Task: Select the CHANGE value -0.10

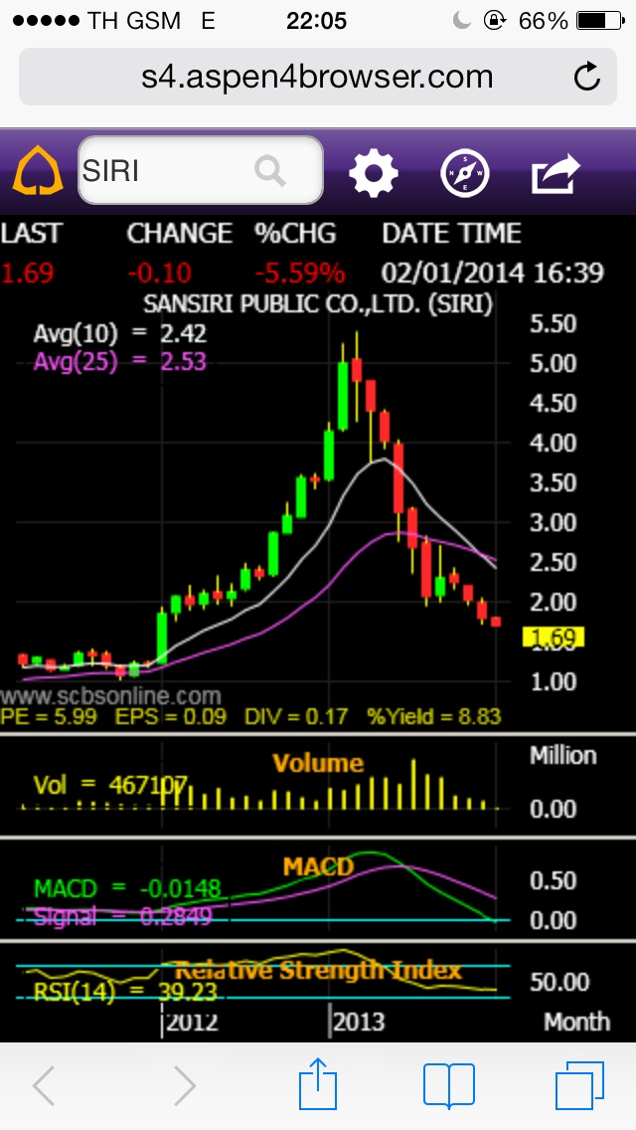Action: [x=159, y=274]
